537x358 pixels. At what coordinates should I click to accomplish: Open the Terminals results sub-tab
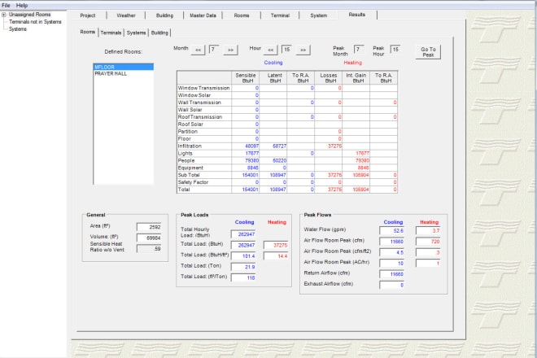[111, 33]
